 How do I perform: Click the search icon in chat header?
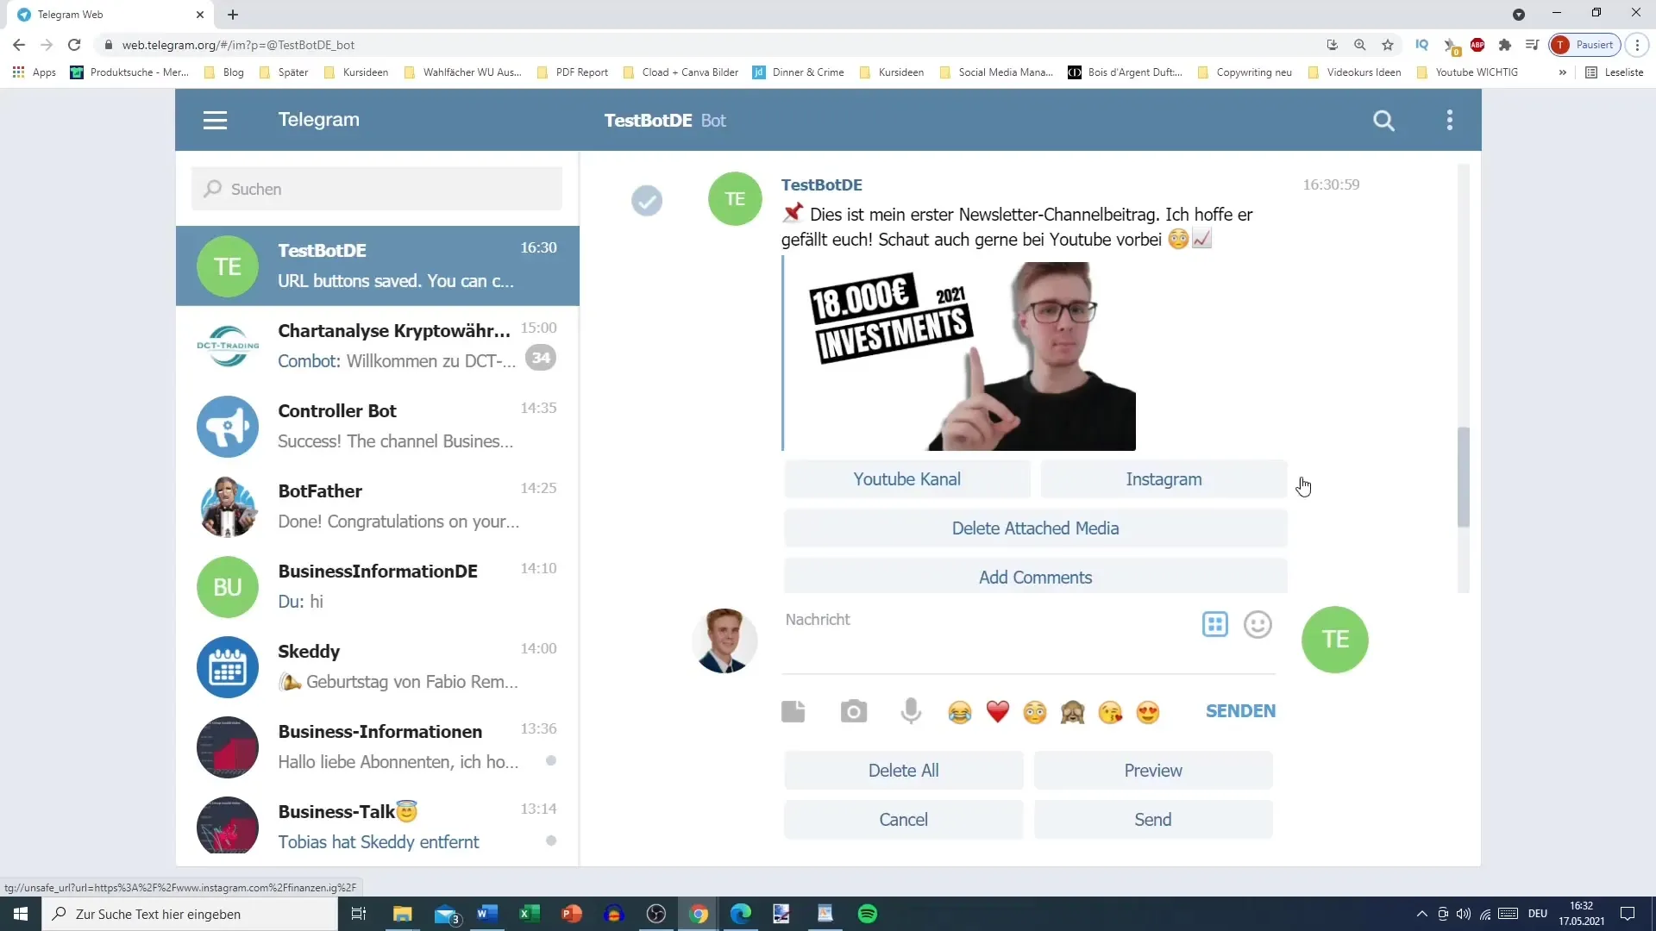point(1383,119)
